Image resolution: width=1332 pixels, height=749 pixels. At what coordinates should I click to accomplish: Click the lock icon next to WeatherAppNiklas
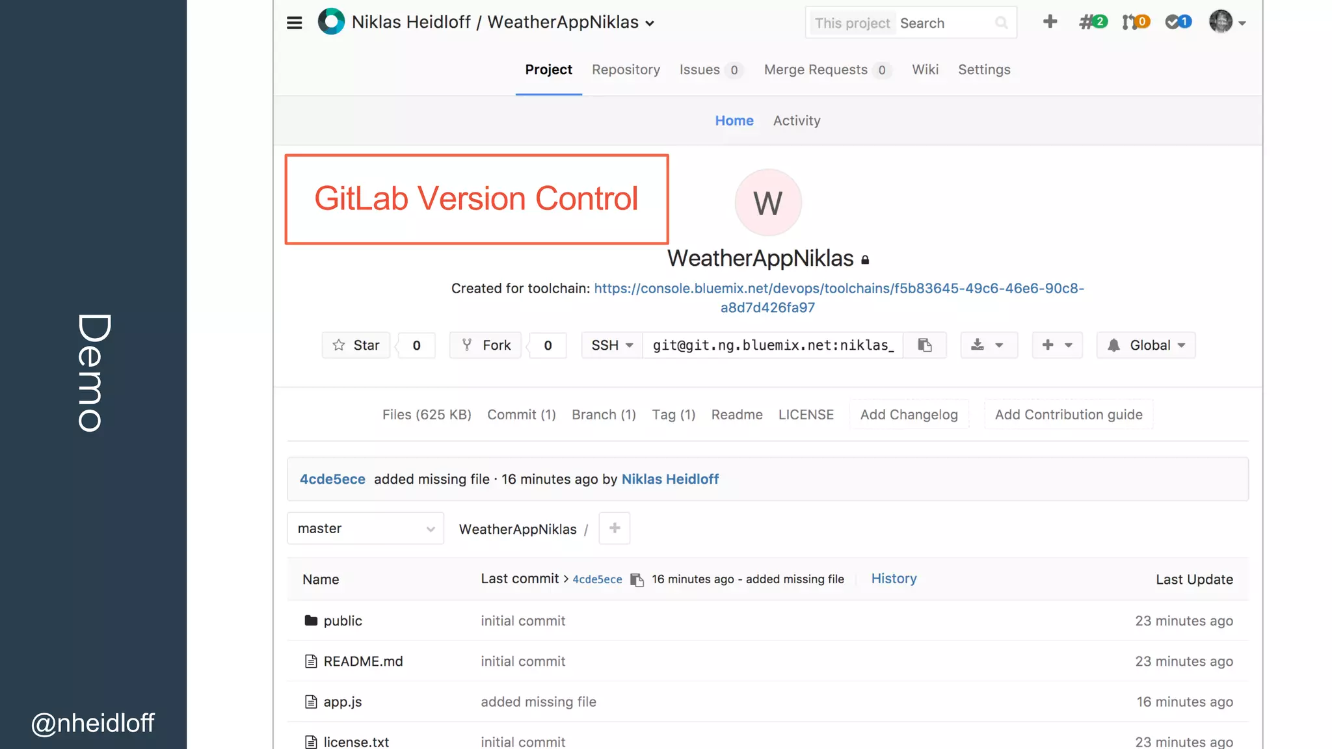pyautogui.click(x=865, y=260)
